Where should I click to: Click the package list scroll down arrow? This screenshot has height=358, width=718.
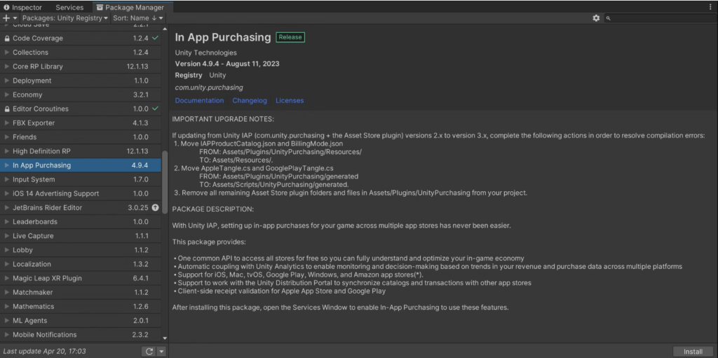pyautogui.click(x=165, y=338)
